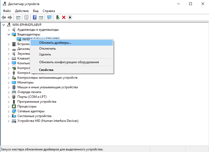Image resolution: width=209 pixels, height=152 pixels.
Task: Click the Мониторы monitor icon
Action: [x=14, y=82]
